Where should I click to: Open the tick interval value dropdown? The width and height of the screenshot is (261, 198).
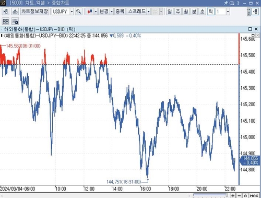tap(228, 11)
